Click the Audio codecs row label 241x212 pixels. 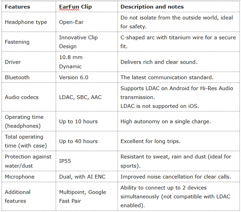click(29, 97)
